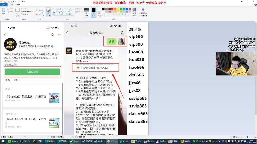Viewport: 257px width, 144px height.
Task: Open Razer app from the taskbar
Action: click(x=13, y=141)
